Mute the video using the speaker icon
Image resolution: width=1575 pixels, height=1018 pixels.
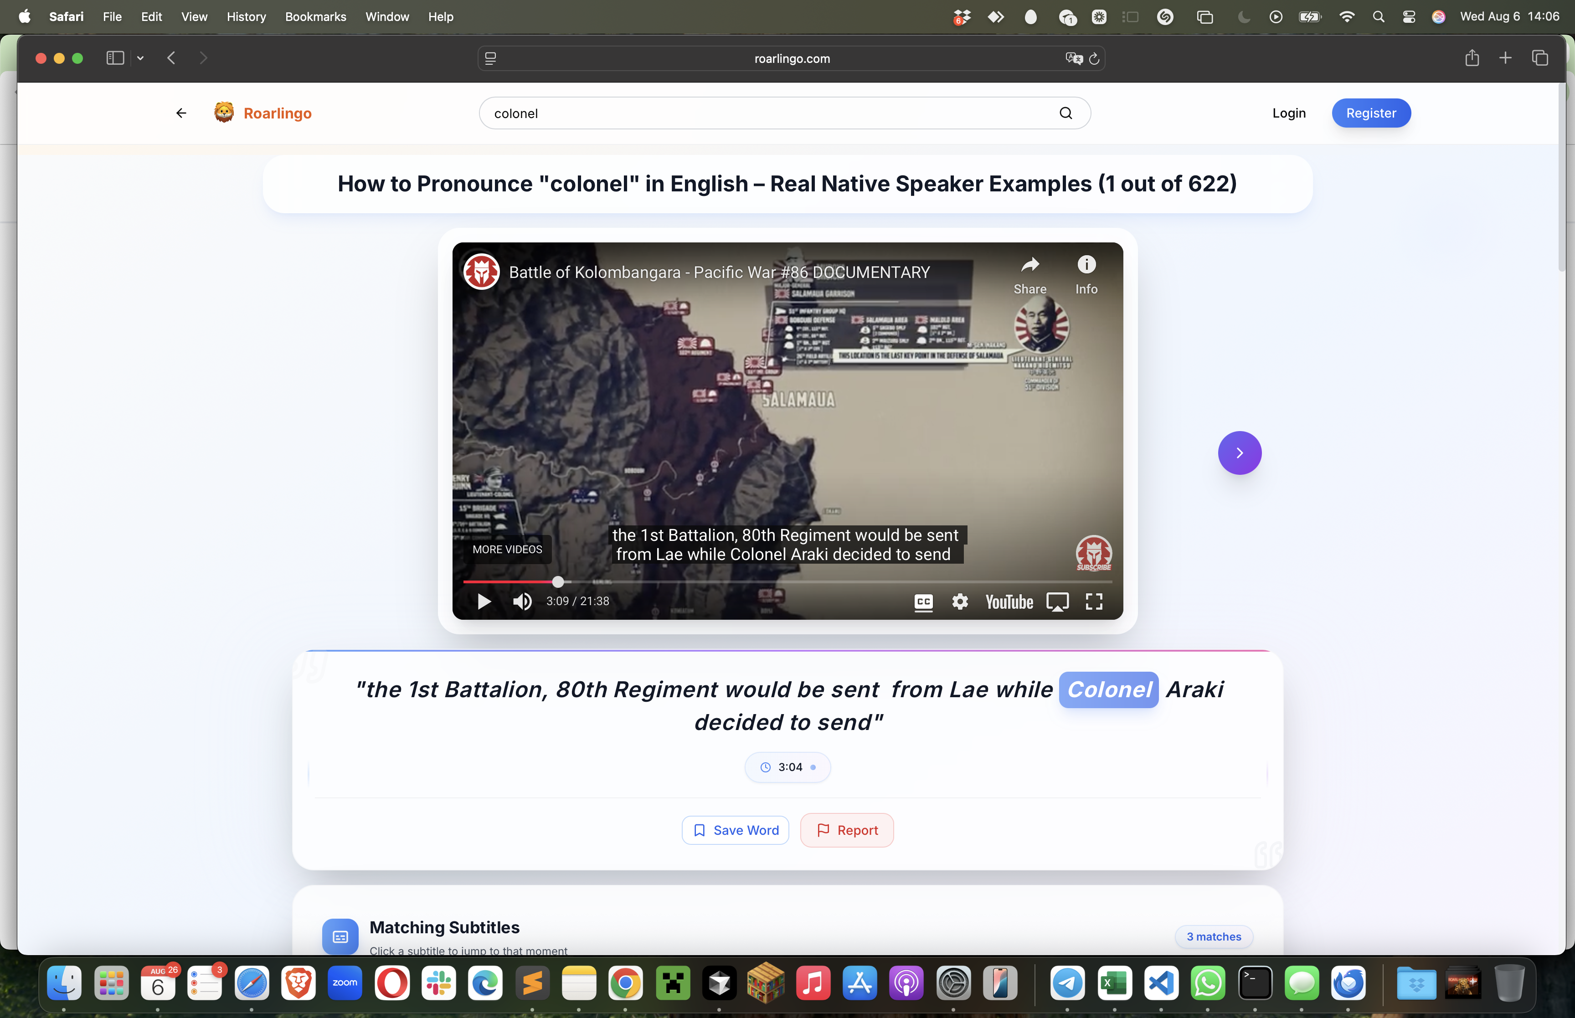(x=522, y=601)
